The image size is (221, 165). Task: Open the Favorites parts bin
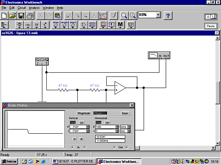(5, 25)
